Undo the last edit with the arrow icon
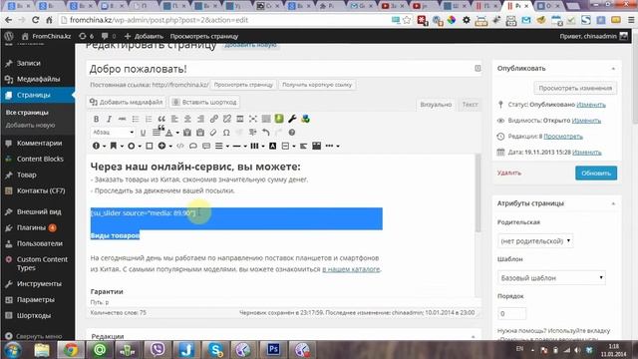The height and width of the screenshot is (359, 638). 266,133
